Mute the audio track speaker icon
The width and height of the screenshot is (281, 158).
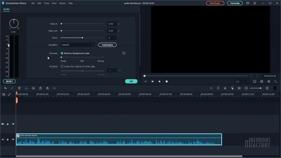(13, 140)
